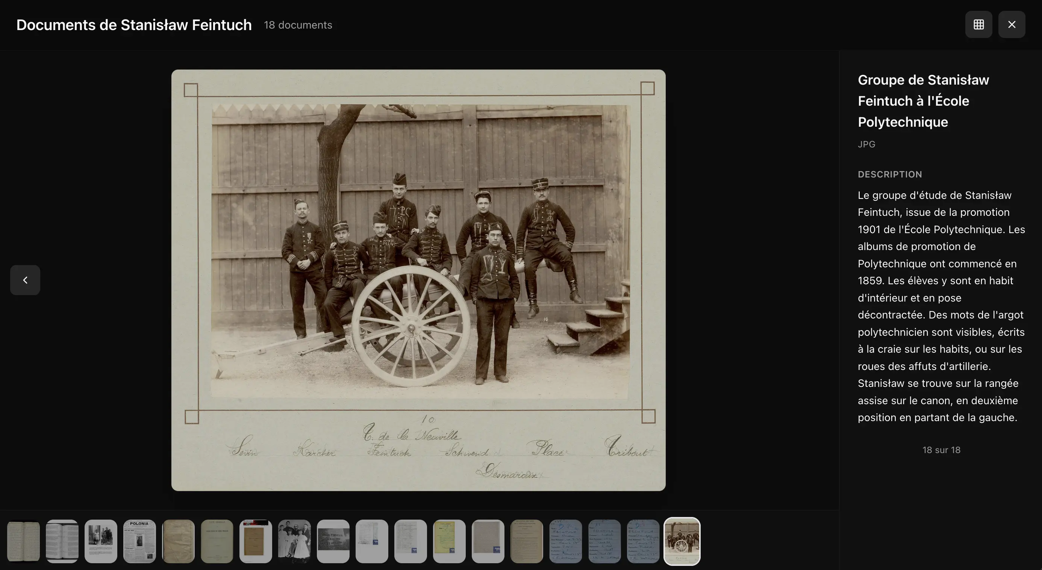The image size is (1042, 570).
Task: Select the yellow document thumbnail
Action: coord(449,541)
